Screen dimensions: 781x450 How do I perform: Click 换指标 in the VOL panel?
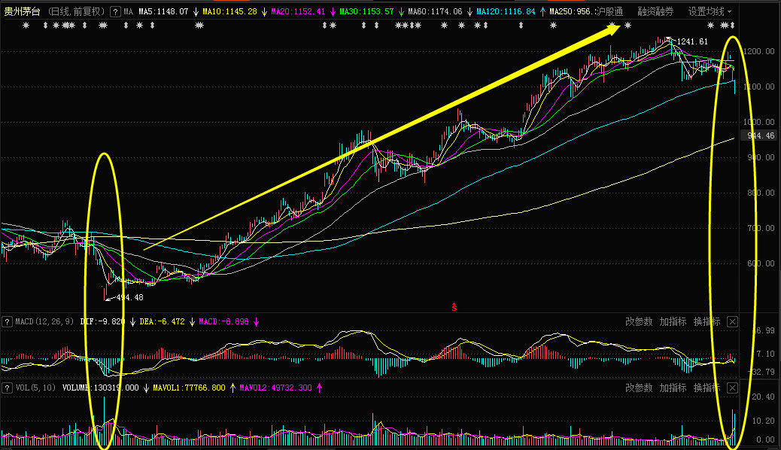pos(707,388)
